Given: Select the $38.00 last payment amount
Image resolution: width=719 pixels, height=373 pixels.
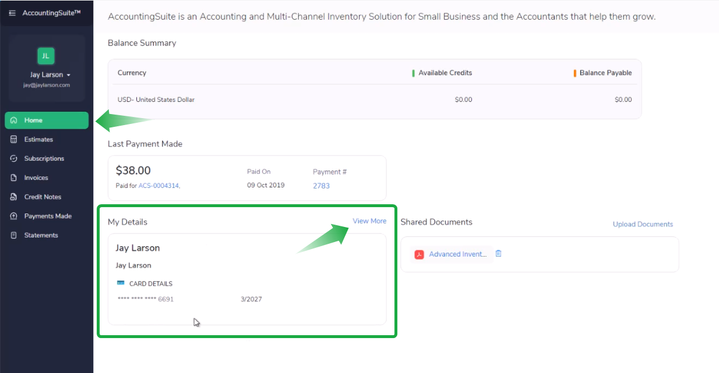Looking at the screenshot, I should click(x=133, y=170).
